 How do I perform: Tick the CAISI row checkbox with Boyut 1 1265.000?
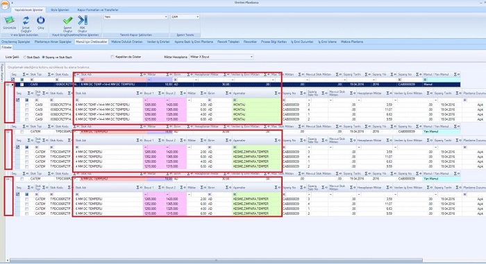pos(27,105)
